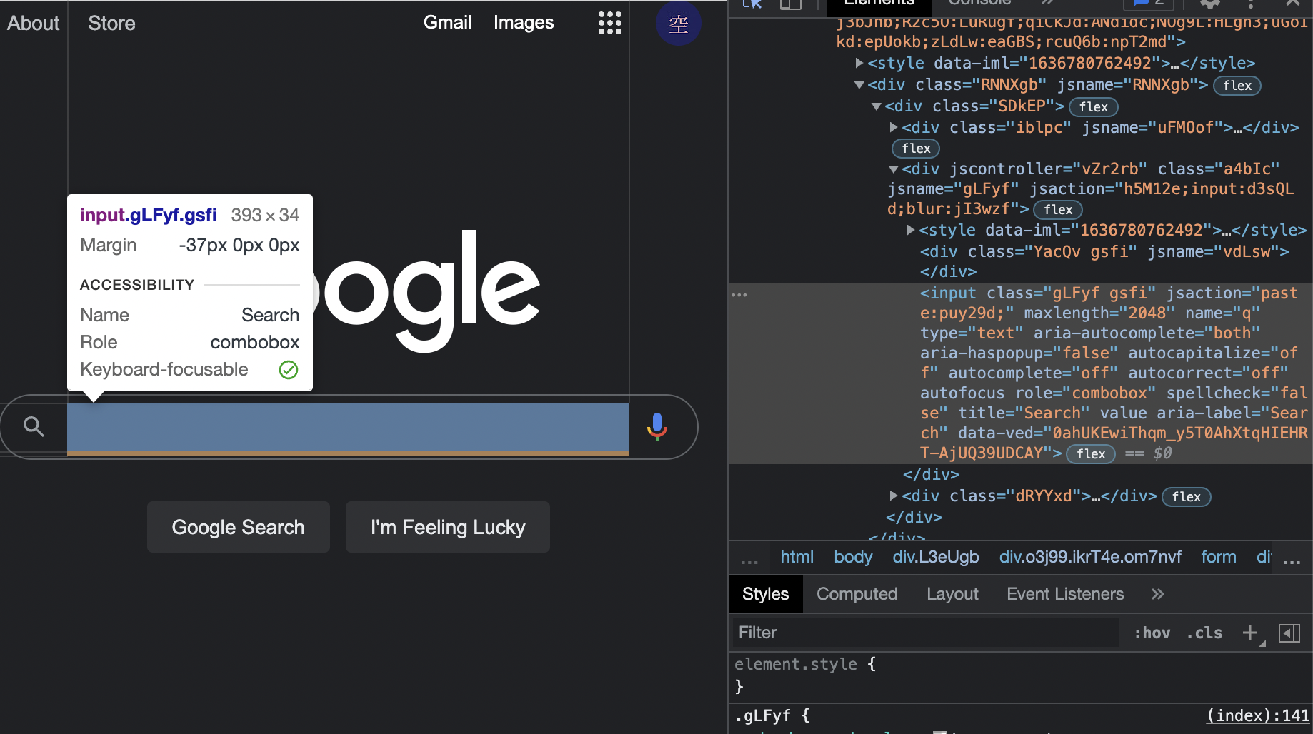This screenshot has height=734, width=1313.
Task: Open the issues counter badge in DevTools
Action: tap(1148, 4)
